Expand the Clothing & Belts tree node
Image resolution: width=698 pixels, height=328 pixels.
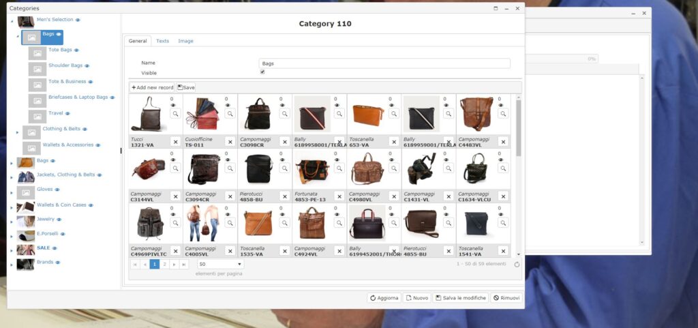click(x=17, y=132)
